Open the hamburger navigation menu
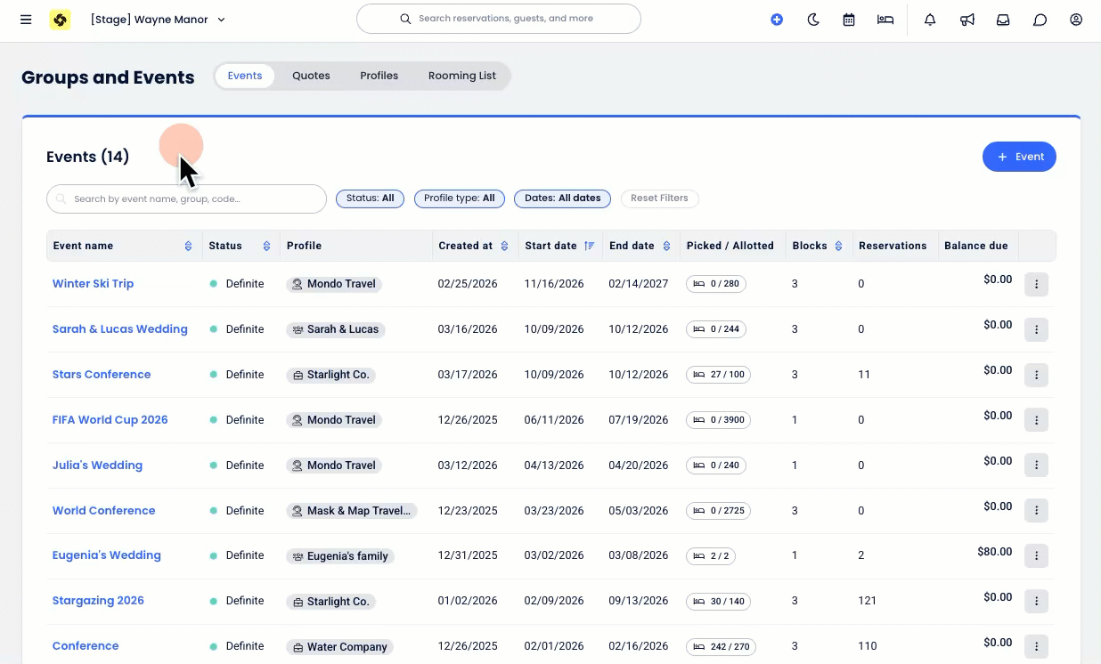Image resolution: width=1101 pixels, height=664 pixels. coord(26,20)
